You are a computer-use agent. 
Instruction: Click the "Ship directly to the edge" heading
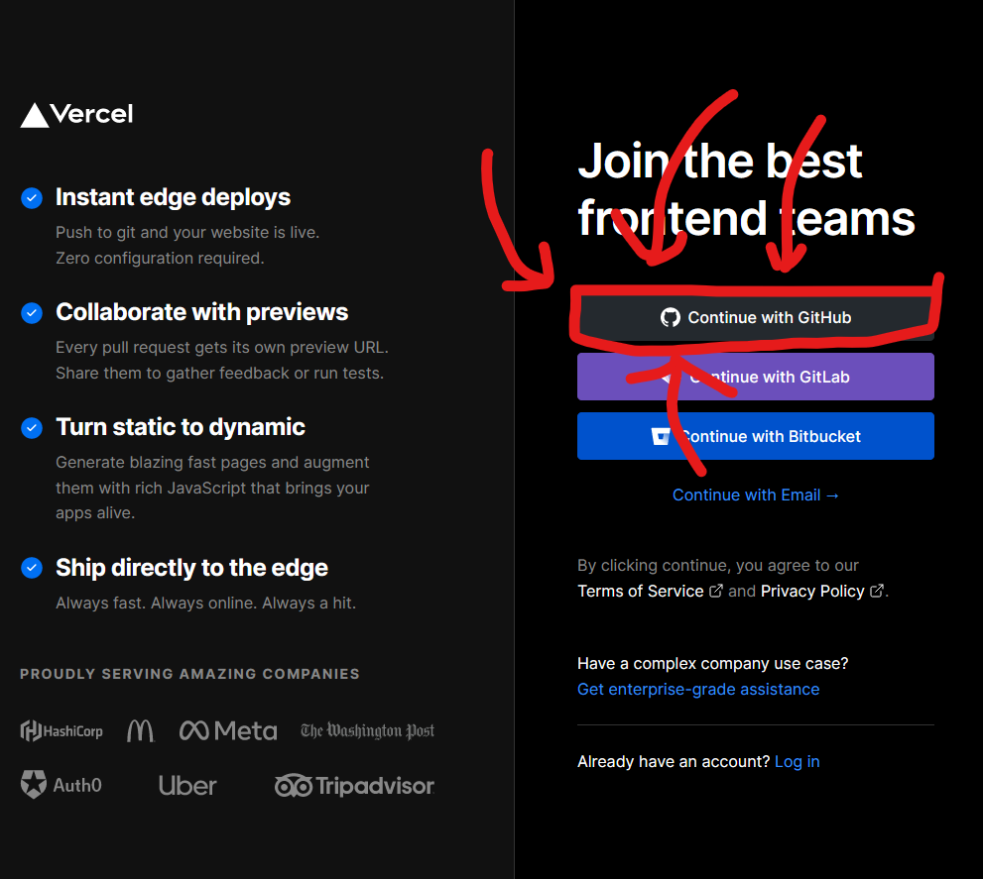click(x=191, y=568)
